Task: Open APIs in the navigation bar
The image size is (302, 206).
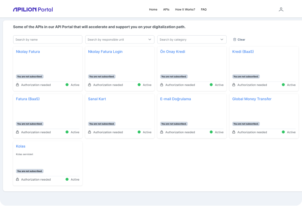Action: pos(166,9)
